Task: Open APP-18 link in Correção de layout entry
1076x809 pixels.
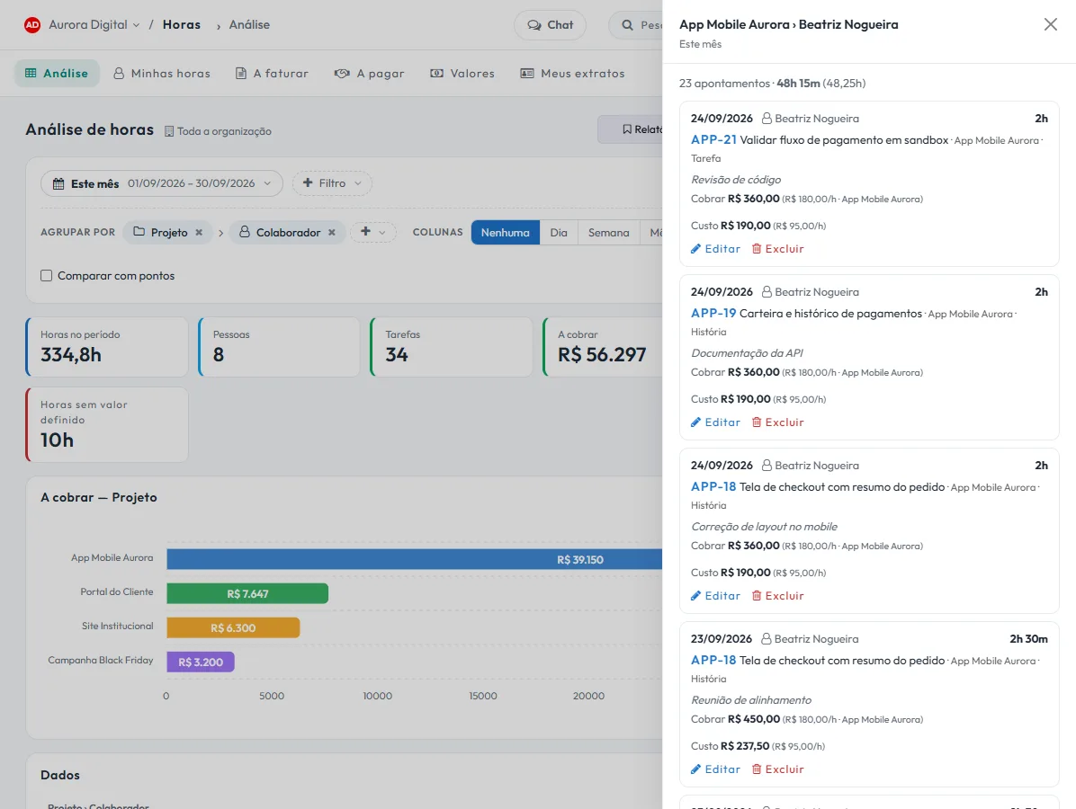Action: [x=713, y=487]
